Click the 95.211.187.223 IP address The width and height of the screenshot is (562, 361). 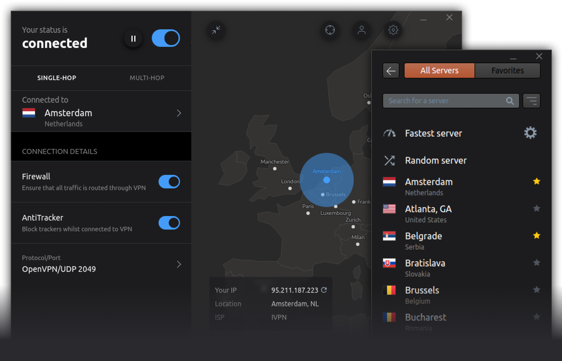[295, 290]
